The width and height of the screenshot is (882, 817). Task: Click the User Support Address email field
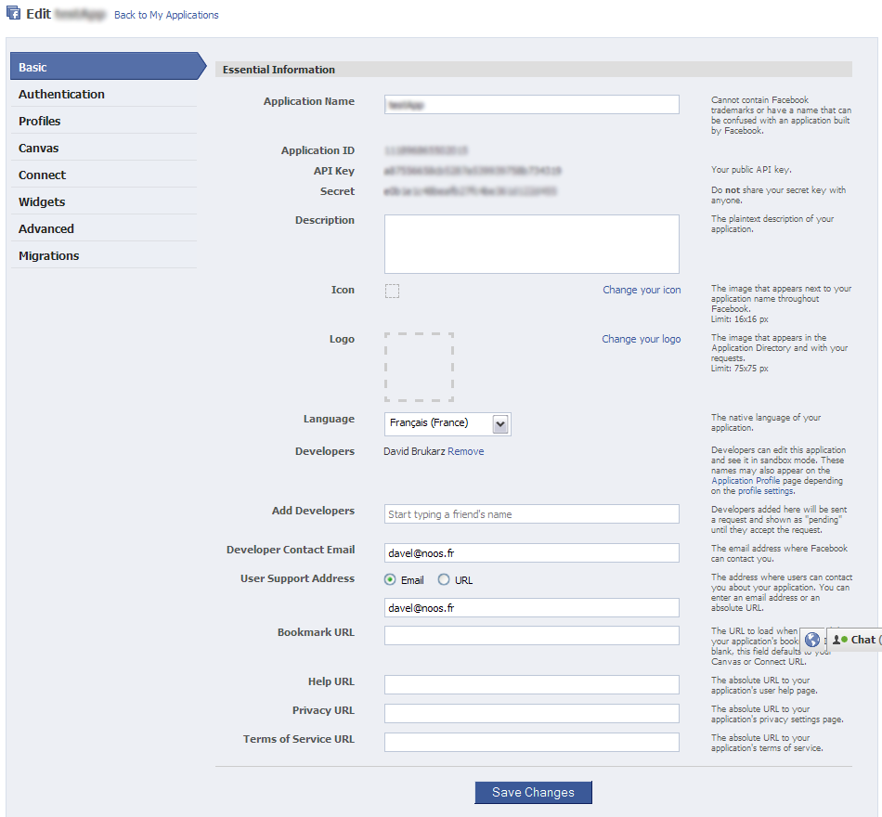532,608
